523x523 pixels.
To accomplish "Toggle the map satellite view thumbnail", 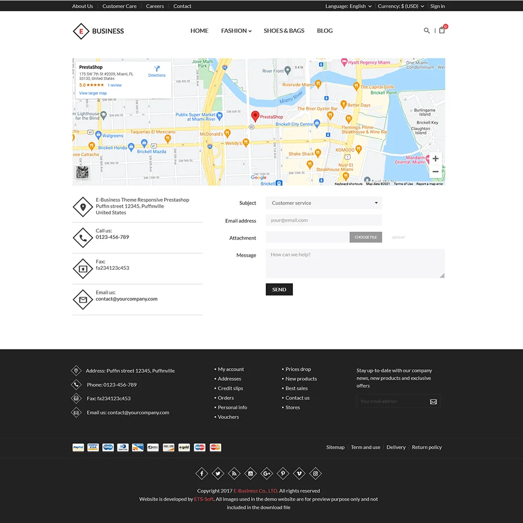I will 82,173.
